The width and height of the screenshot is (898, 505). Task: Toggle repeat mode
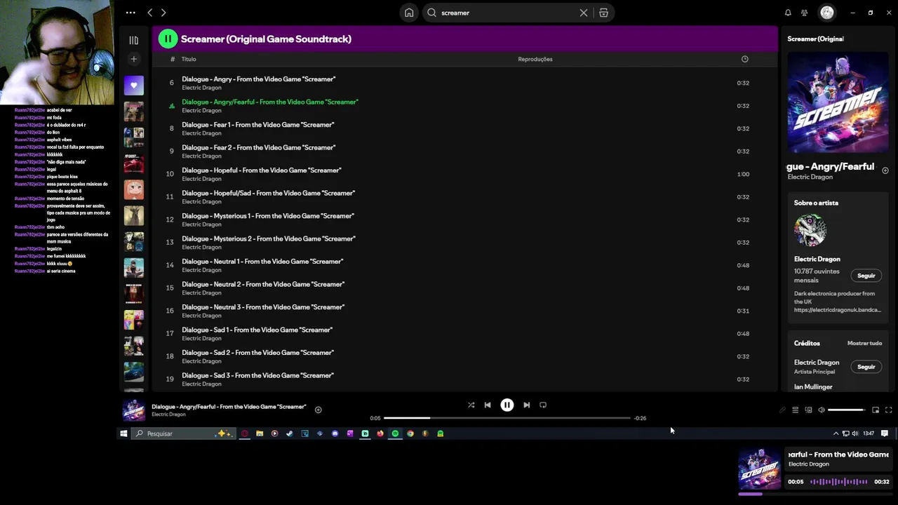[x=543, y=405]
